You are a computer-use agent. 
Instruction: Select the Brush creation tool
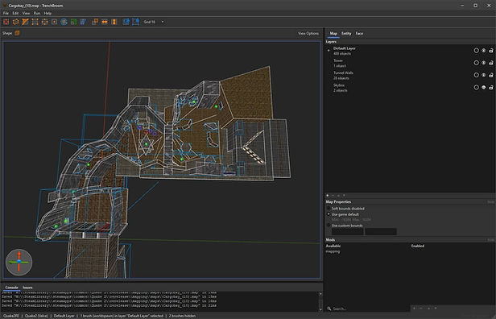[x=6, y=22]
